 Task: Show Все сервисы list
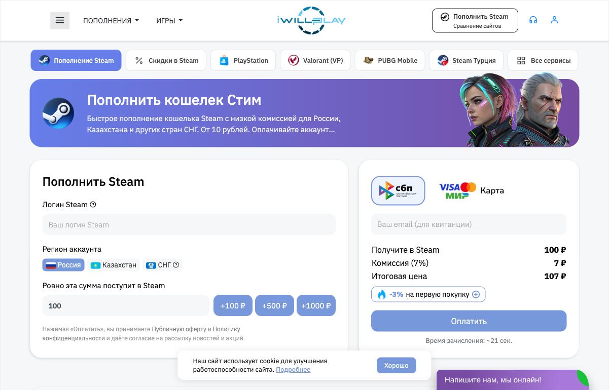(x=543, y=60)
